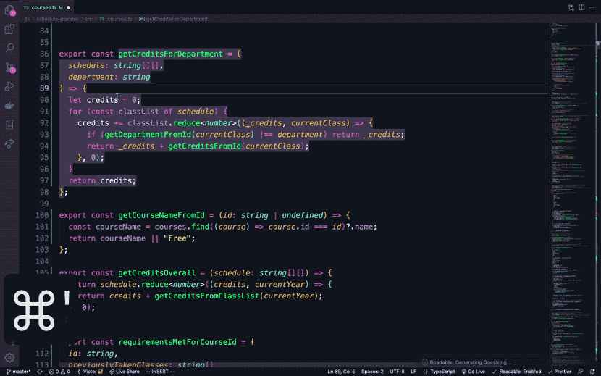Viewport: 601px width, 376px height.
Task: Click 'Live Share' in the status bar
Action: click(125, 372)
